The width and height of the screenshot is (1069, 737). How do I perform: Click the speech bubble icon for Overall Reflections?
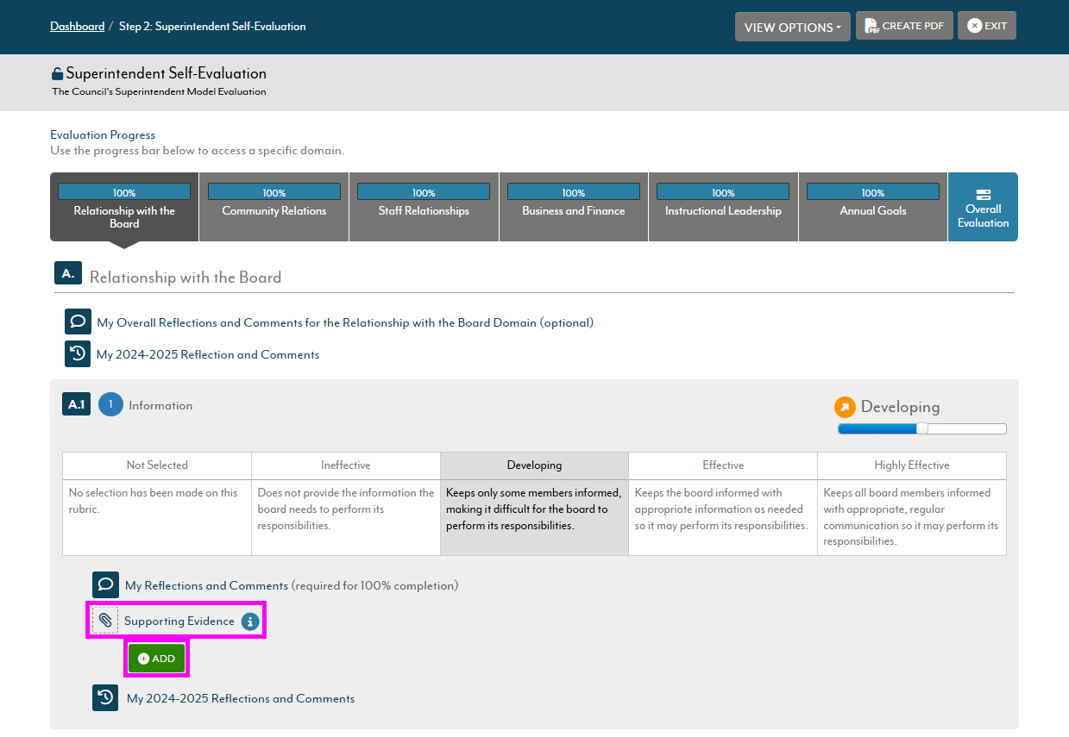[78, 322]
